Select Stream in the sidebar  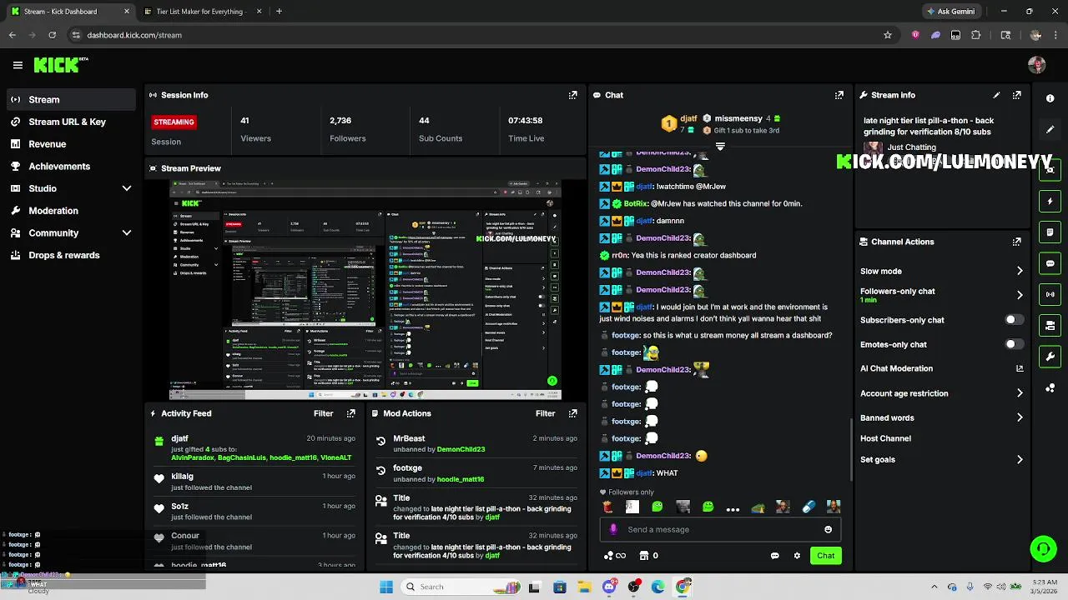(x=71, y=99)
